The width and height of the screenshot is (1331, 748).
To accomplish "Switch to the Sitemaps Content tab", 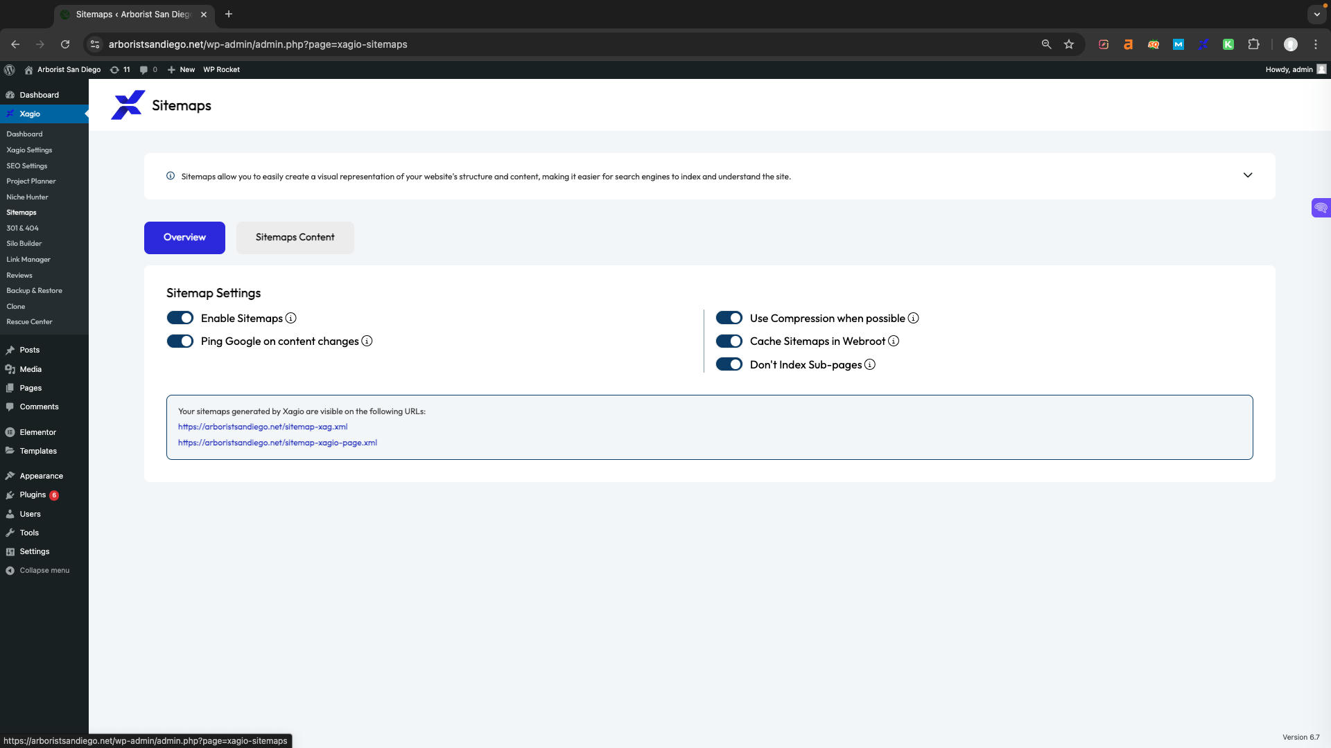I will (x=295, y=238).
